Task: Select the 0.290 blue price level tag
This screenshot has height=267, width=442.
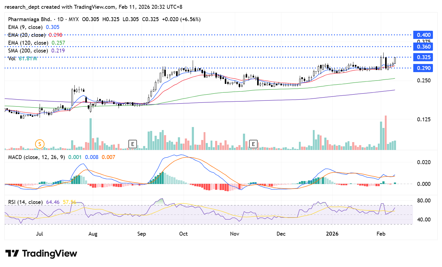Action: coord(423,68)
